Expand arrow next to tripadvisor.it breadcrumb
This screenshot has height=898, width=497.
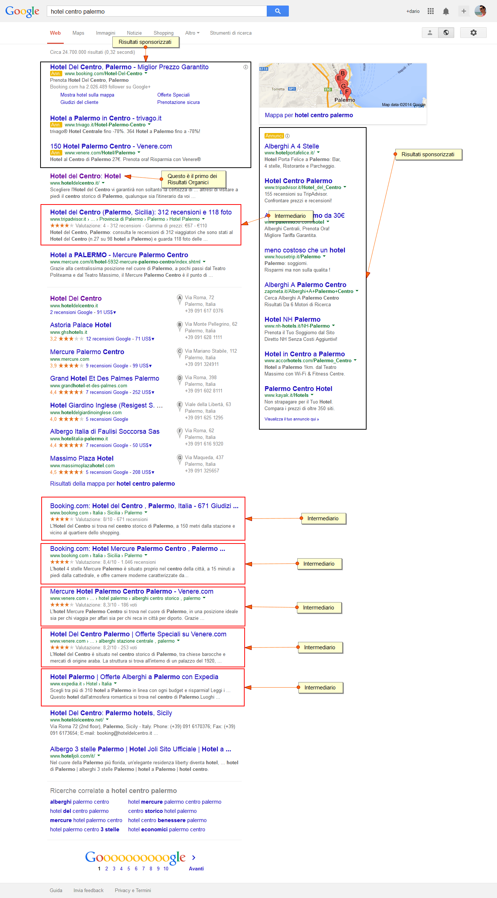click(x=203, y=219)
